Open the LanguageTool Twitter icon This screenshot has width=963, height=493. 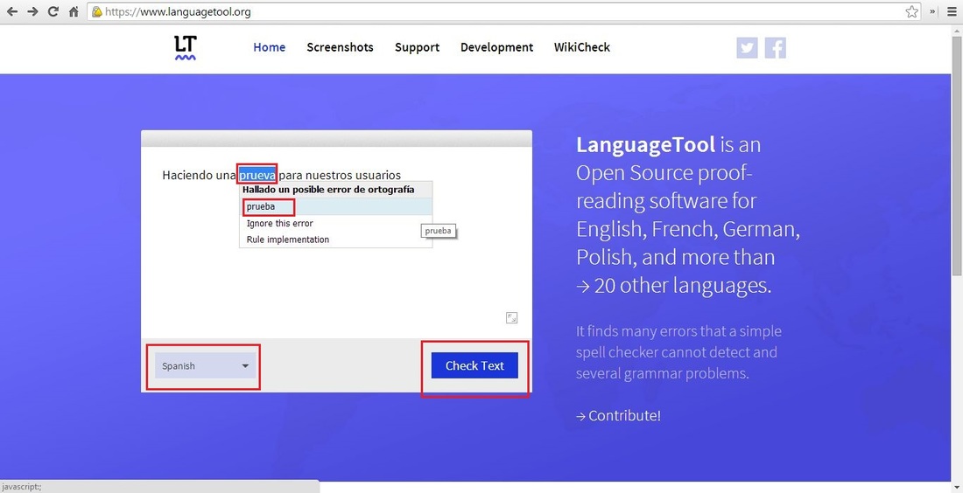coord(747,48)
